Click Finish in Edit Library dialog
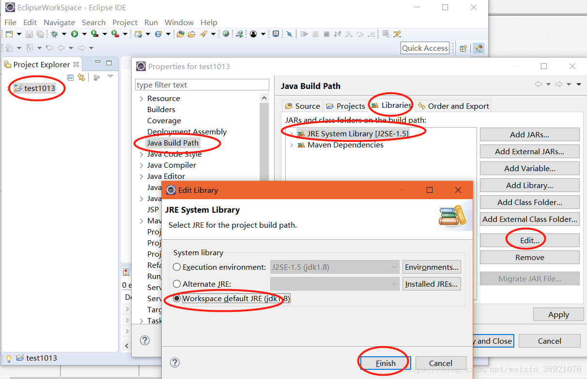The width and height of the screenshot is (587, 379). coord(386,363)
